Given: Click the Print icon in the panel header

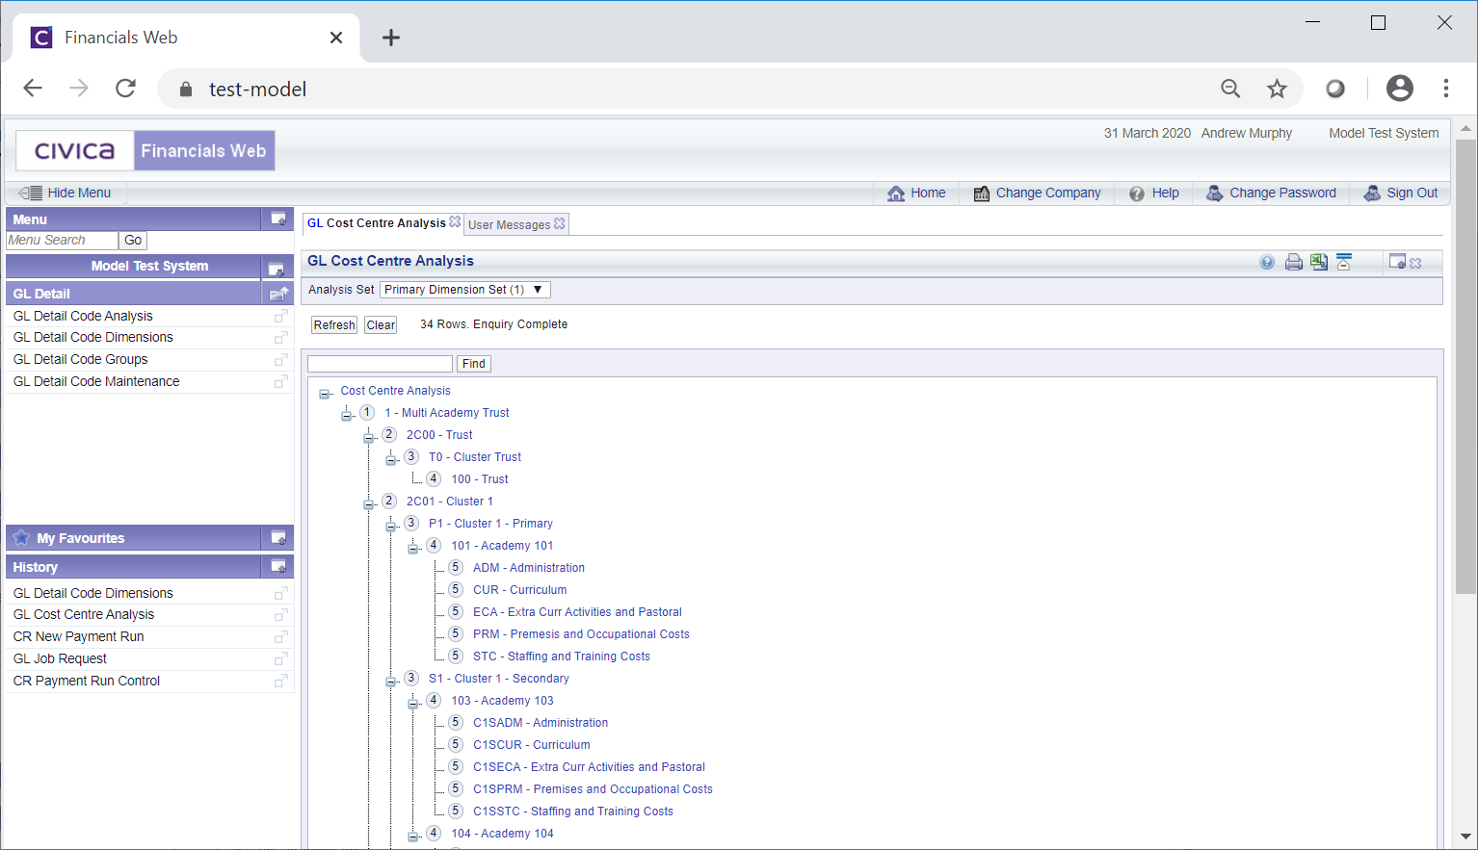Looking at the screenshot, I should pos(1293,262).
